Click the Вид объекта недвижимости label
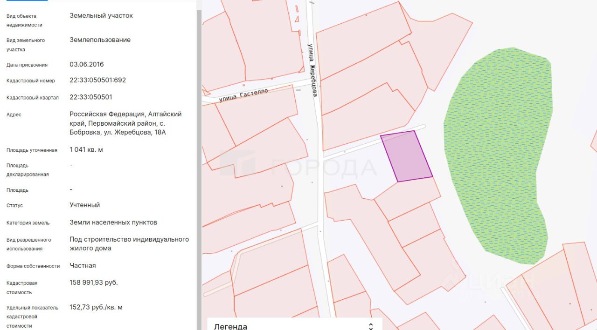Image resolution: width=597 pixels, height=330 pixels. click(x=24, y=20)
